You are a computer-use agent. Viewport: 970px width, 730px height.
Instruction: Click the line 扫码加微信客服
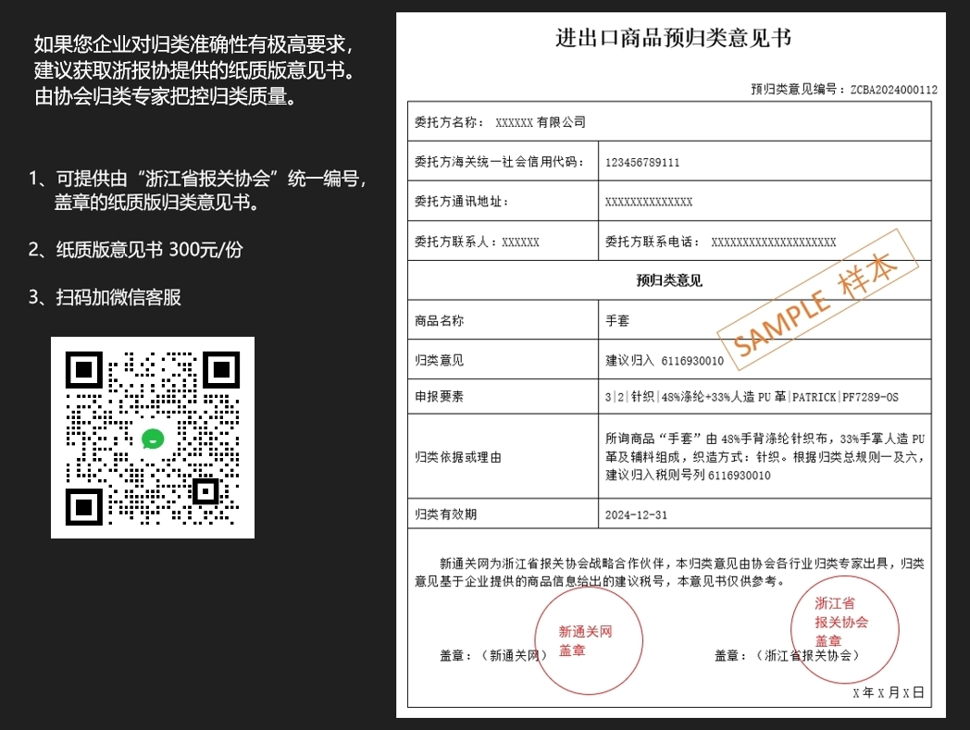click(x=105, y=297)
